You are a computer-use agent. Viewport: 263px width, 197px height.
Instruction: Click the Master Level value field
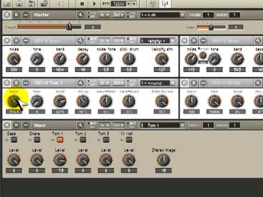click(93, 27)
